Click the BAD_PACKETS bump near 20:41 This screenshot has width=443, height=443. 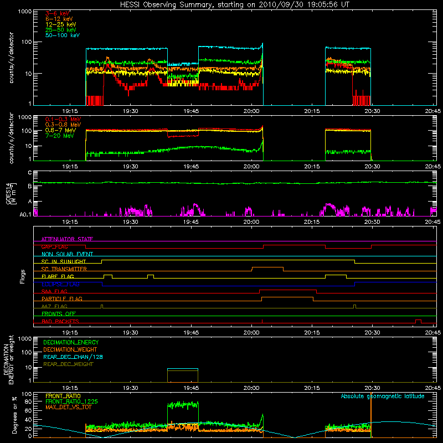click(x=419, y=321)
